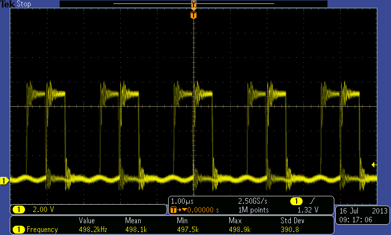Click the 16 Jul 2013 date readout
The width and height of the screenshot is (391, 235).
(x=363, y=211)
